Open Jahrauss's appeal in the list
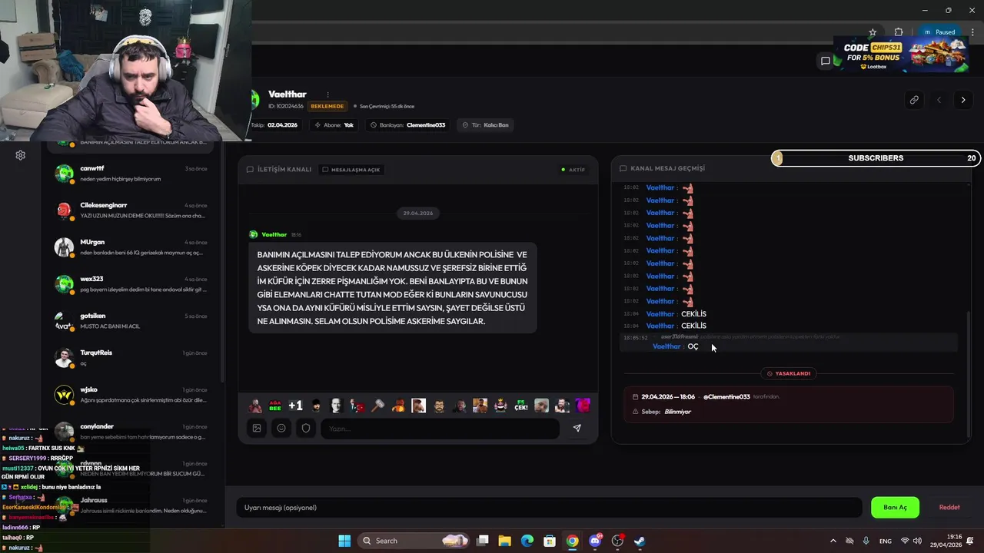 point(131,505)
